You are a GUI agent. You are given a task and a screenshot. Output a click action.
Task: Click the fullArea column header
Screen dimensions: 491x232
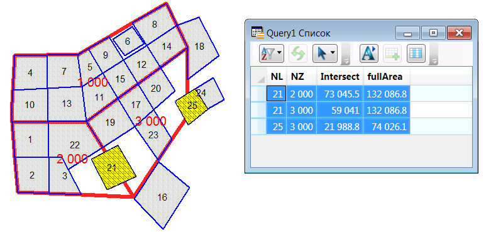point(387,77)
